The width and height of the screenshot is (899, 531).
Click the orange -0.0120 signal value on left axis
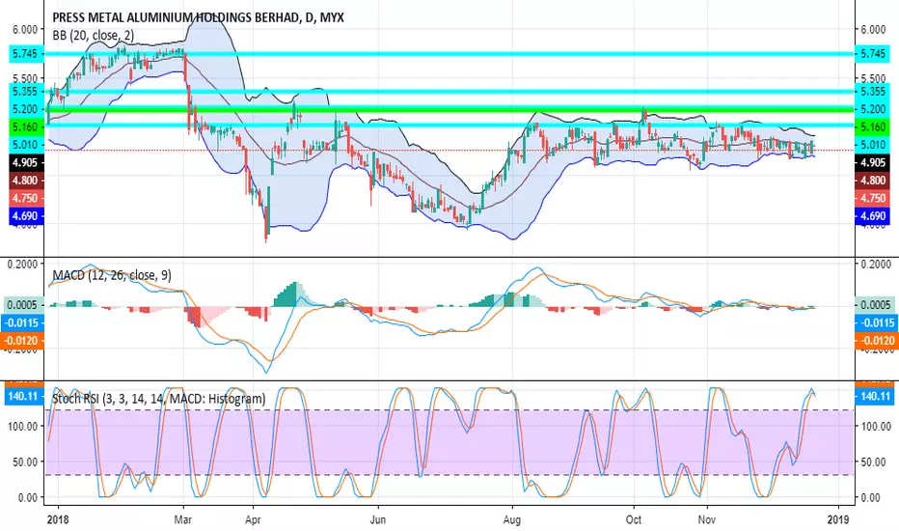click(x=22, y=341)
